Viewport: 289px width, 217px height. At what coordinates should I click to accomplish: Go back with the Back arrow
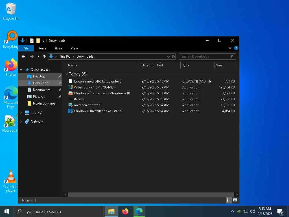tap(23, 57)
